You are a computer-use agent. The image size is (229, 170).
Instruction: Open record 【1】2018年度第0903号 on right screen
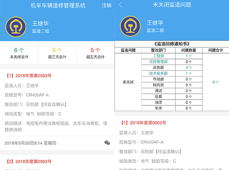(143, 123)
